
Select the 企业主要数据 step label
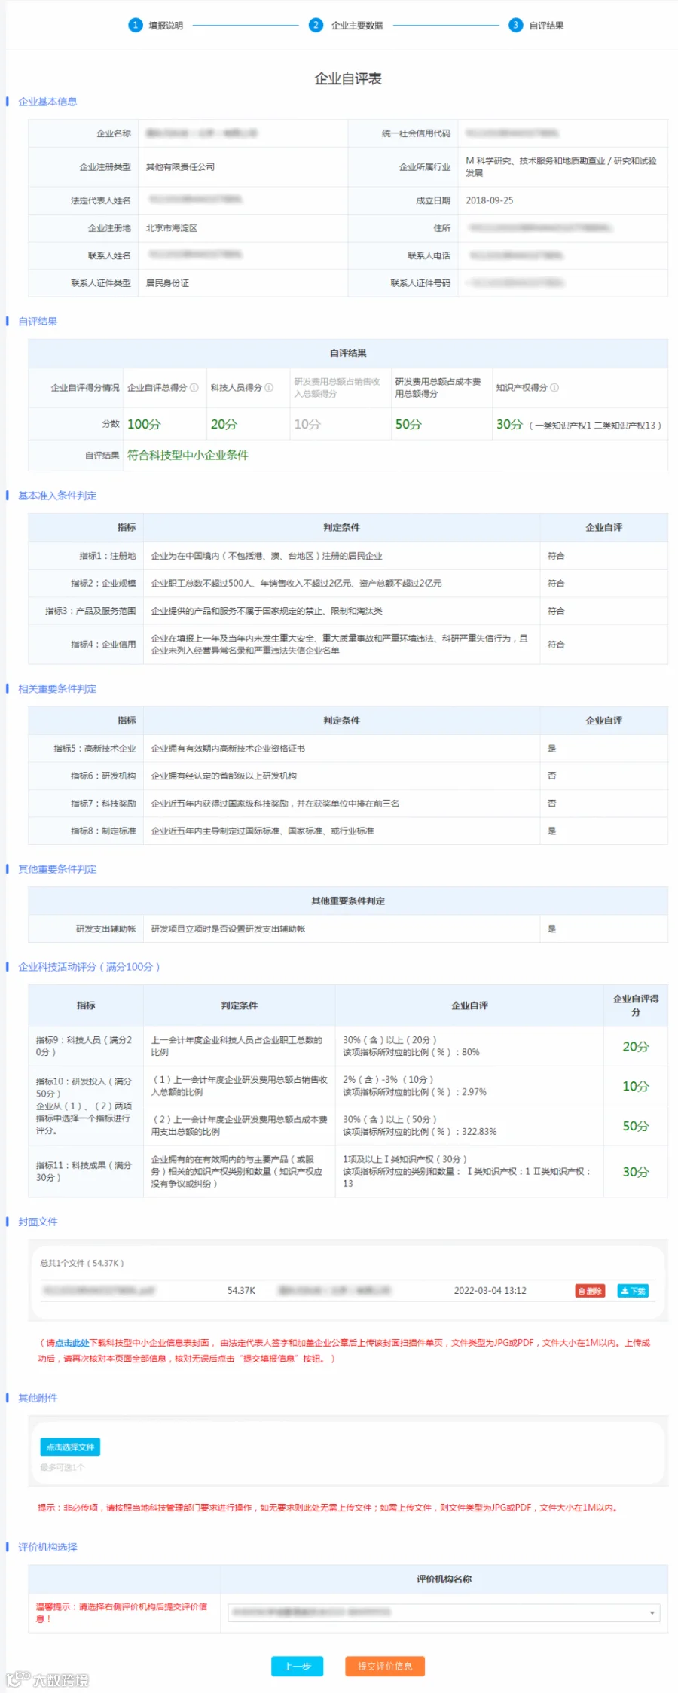357,26
